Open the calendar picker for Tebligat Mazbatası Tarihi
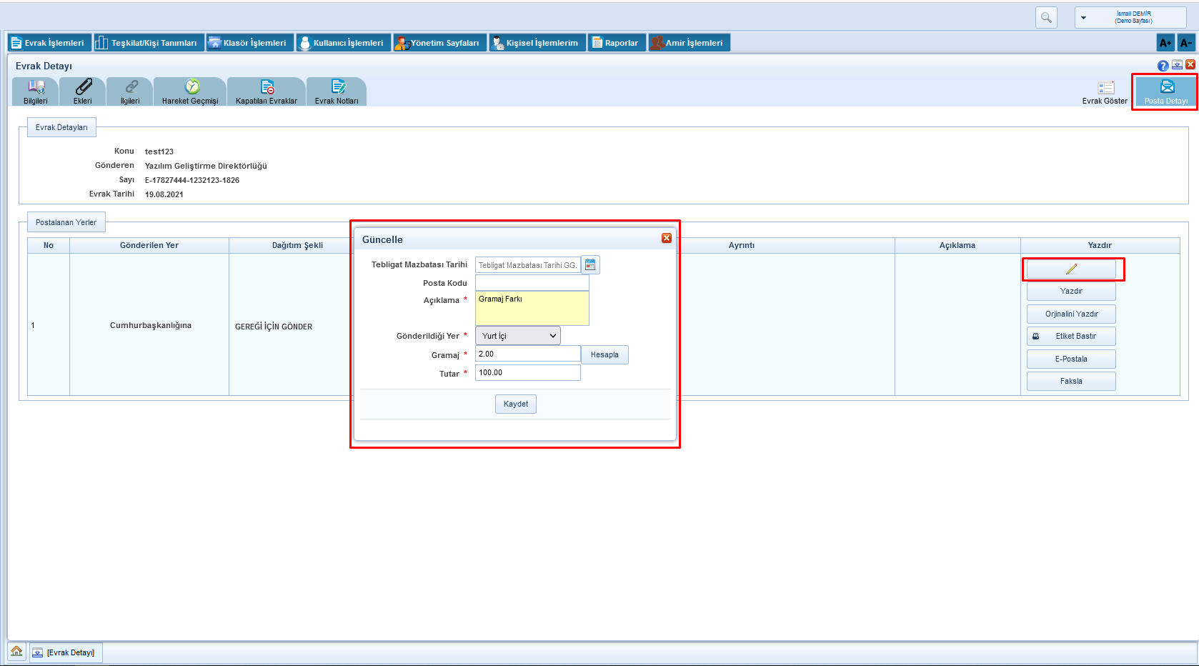The image size is (1199, 666). 590,265
